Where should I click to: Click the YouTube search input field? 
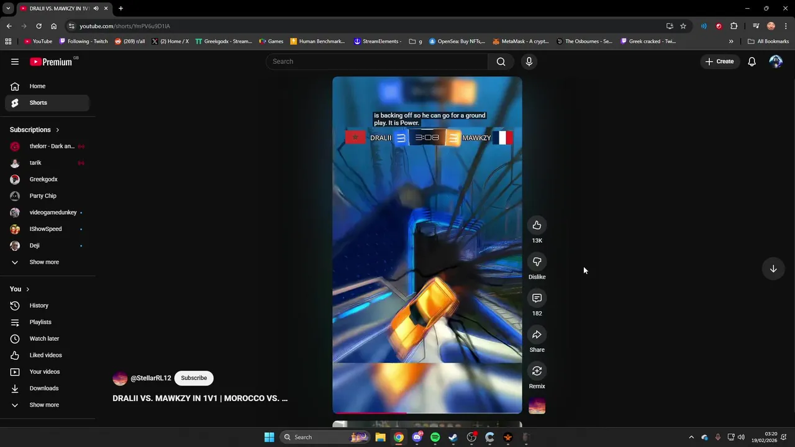click(377, 61)
